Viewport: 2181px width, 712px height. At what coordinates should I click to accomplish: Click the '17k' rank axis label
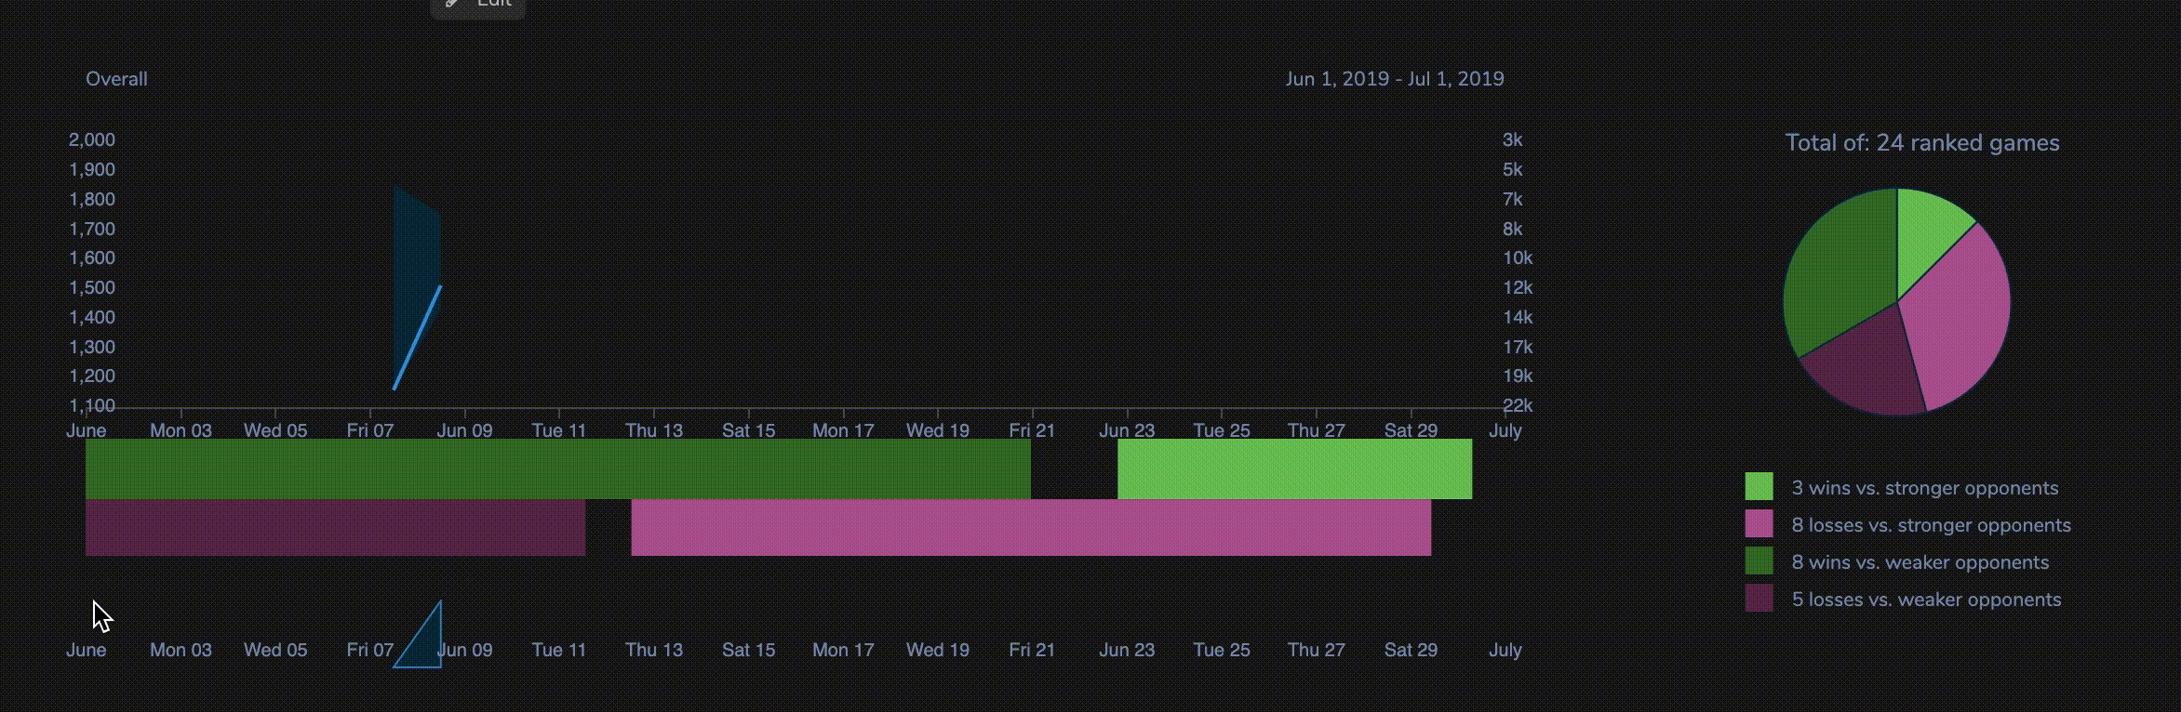(1518, 347)
